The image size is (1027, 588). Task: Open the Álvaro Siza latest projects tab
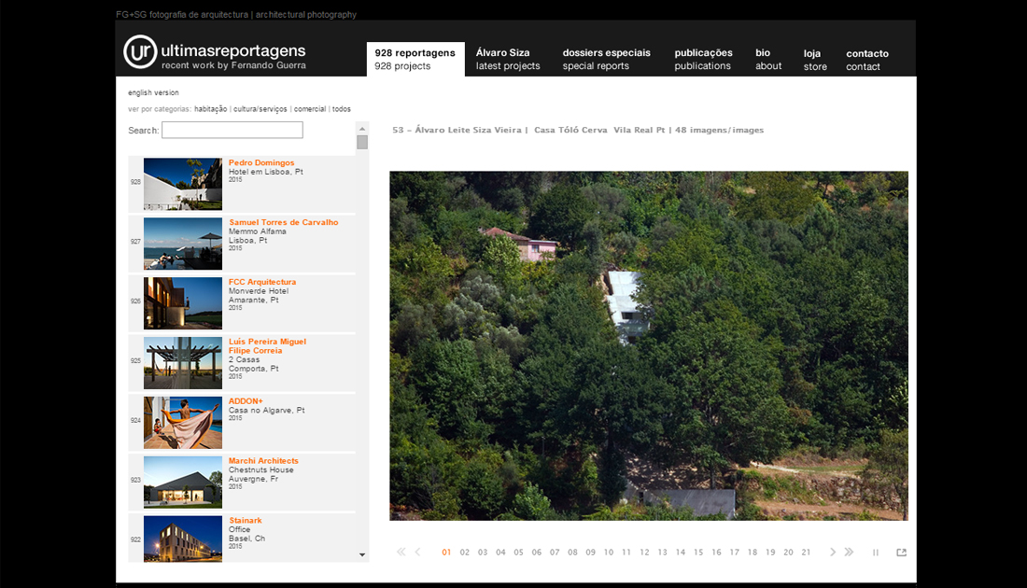click(x=508, y=59)
